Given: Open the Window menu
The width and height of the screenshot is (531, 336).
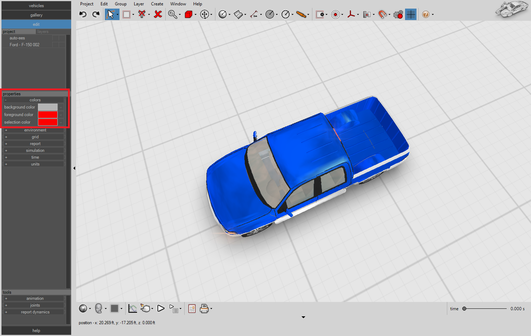Looking at the screenshot, I should pos(178,4).
